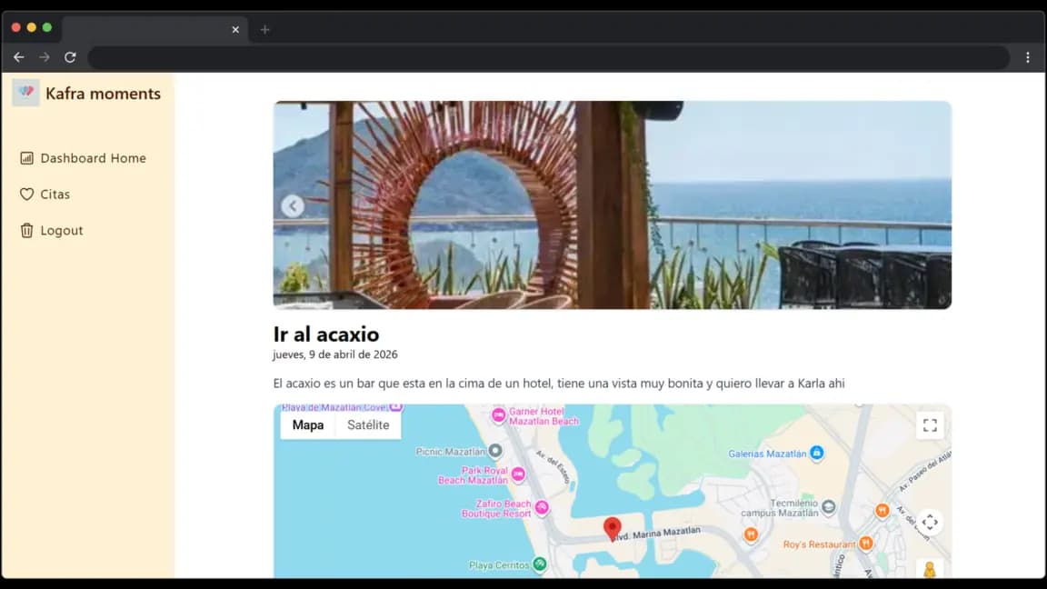The height and width of the screenshot is (589, 1047).
Task: Select the Galerías Mazatlán map marker
Action: coord(816,453)
